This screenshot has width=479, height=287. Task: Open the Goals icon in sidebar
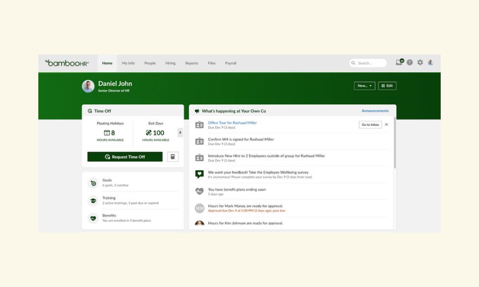93,183
